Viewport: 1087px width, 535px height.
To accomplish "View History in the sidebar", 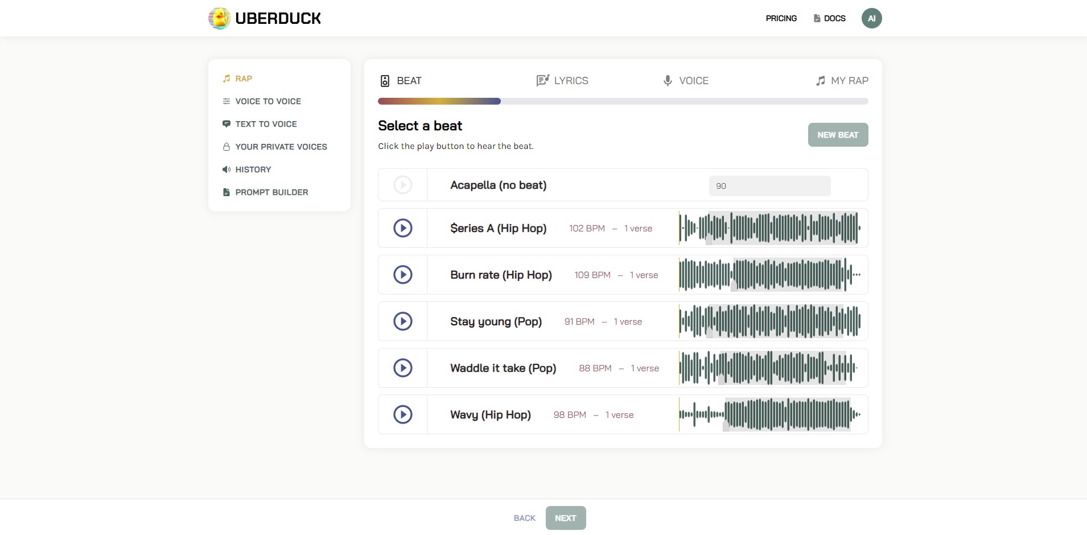I will [x=253, y=169].
